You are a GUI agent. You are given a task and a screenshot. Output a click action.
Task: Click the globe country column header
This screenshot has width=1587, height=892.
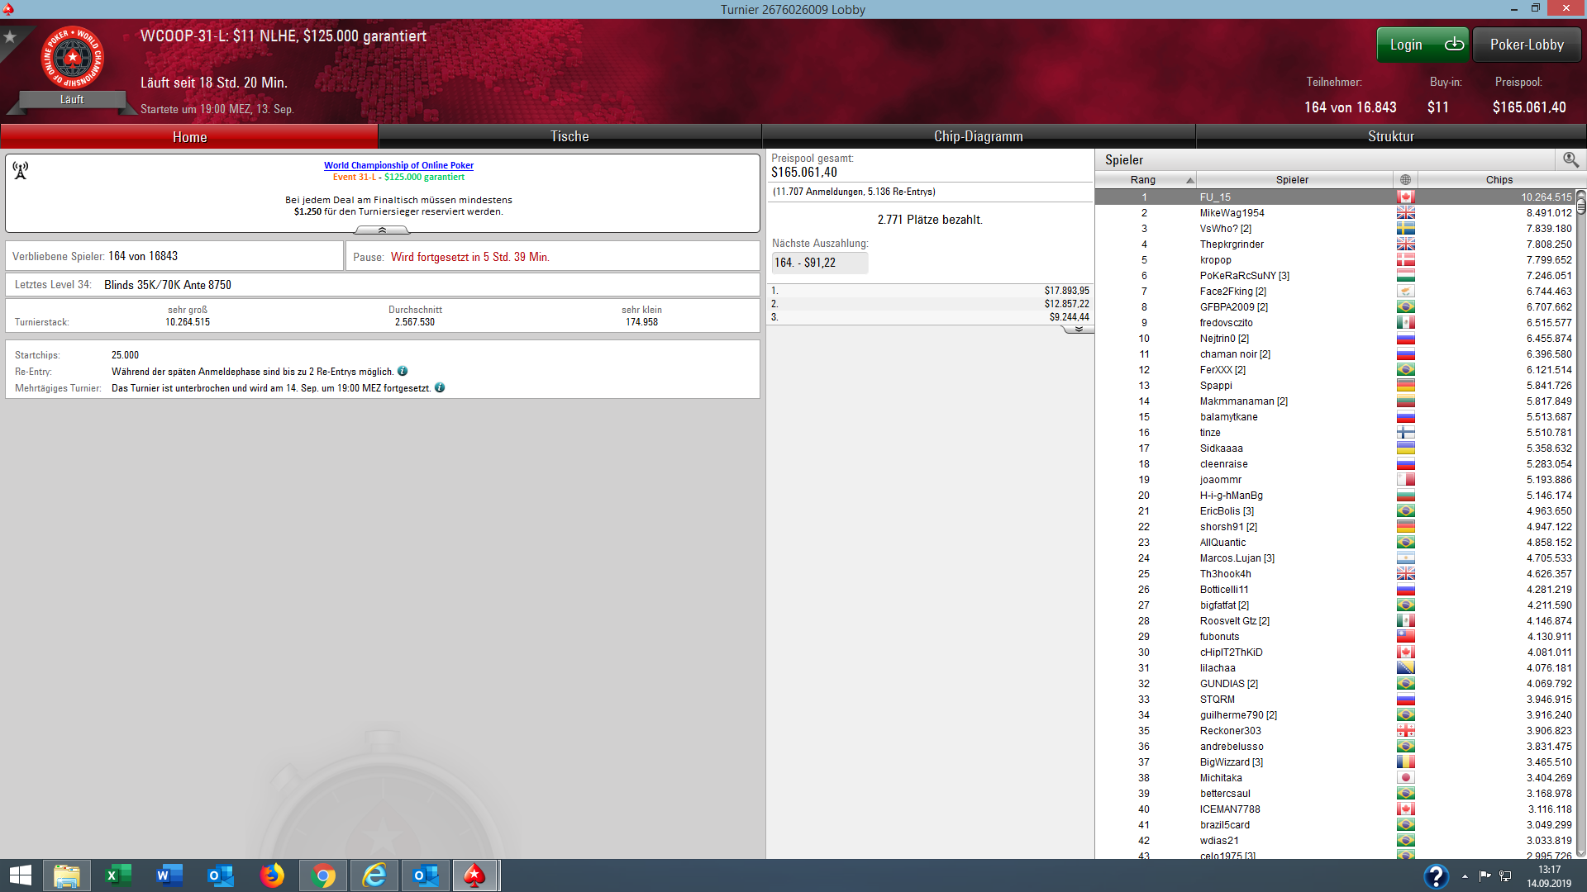click(x=1405, y=179)
